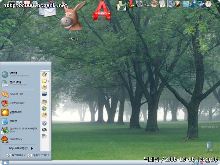
Task: Click the clock icon in top dock
Action: (209, 4)
